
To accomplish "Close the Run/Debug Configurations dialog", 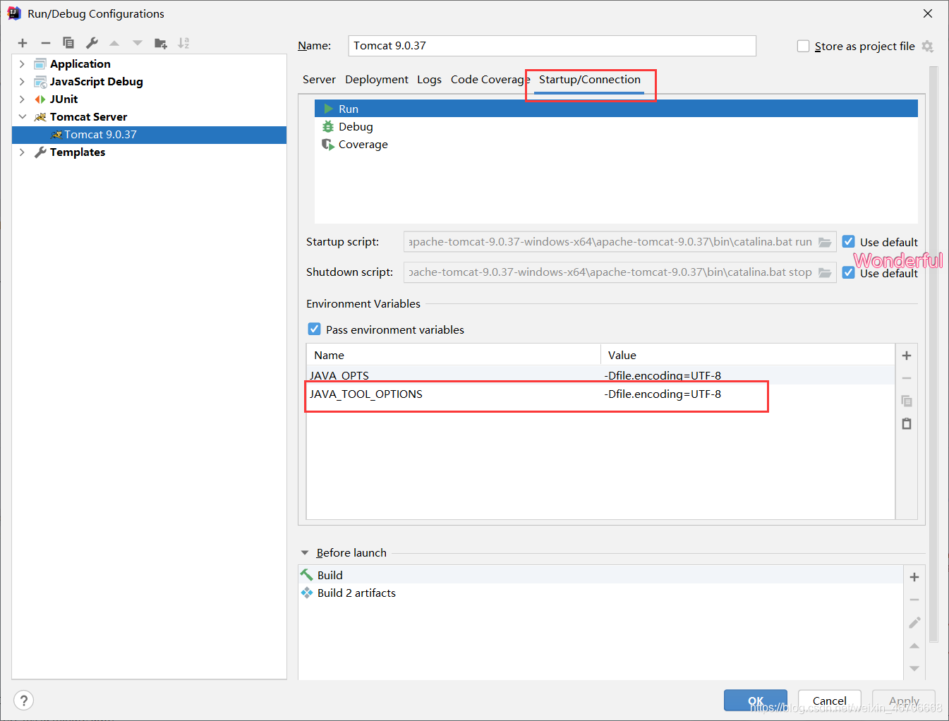I will pos(928,13).
